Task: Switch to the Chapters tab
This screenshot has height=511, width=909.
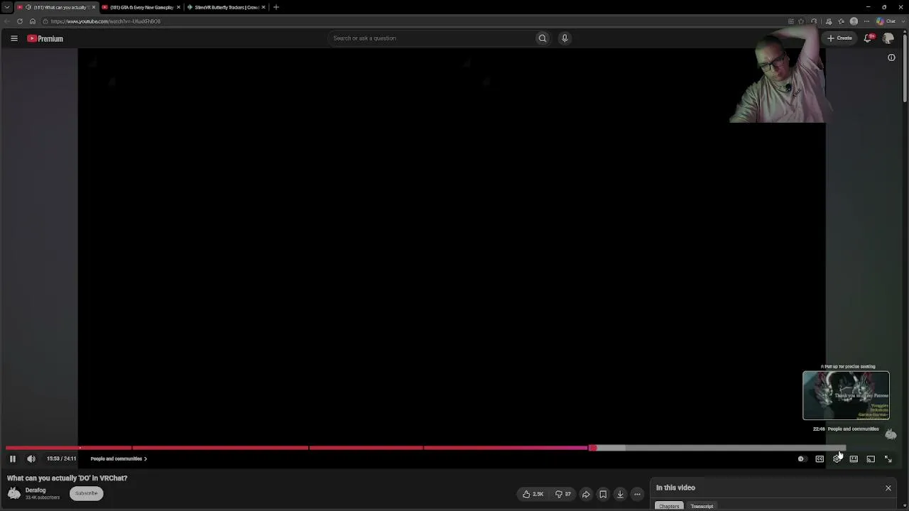Action: tap(669, 506)
